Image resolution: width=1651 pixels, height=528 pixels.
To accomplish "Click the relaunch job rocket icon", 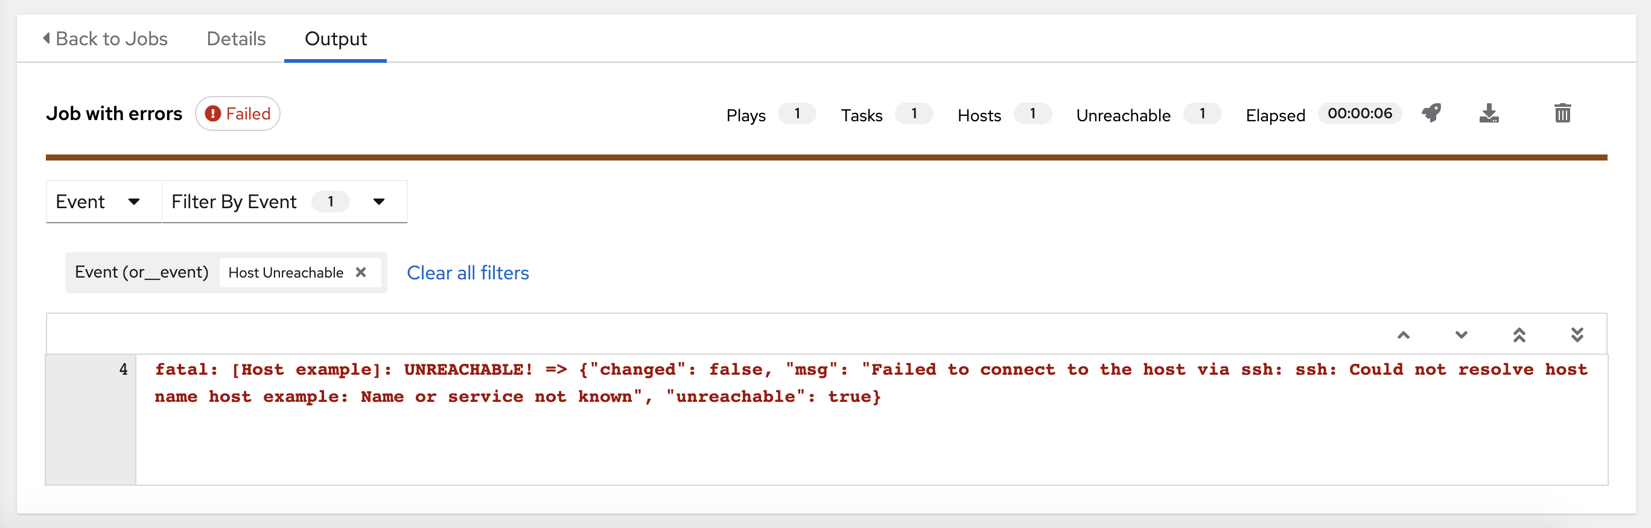I will tap(1431, 113).
